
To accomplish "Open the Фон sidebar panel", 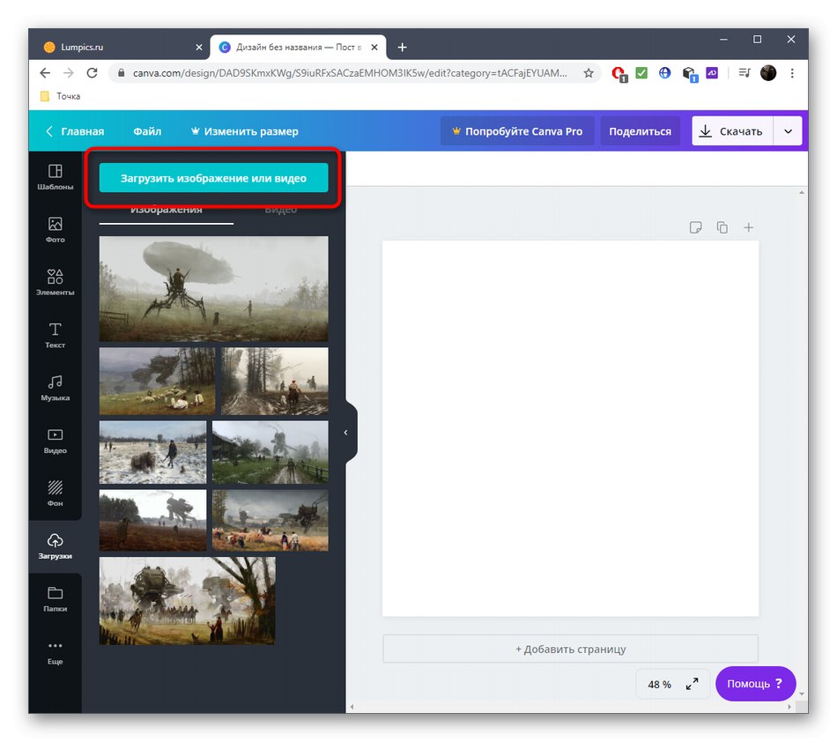I will click(55, 493).
